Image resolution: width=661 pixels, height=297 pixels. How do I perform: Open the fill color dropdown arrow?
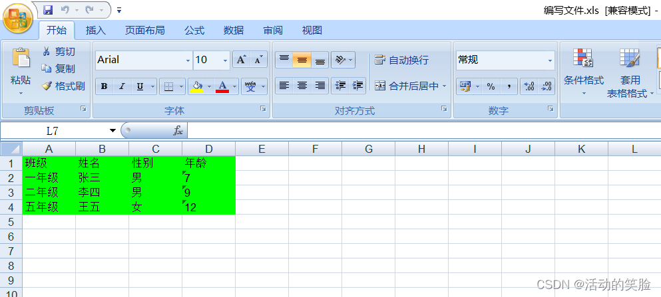[210, 86]
